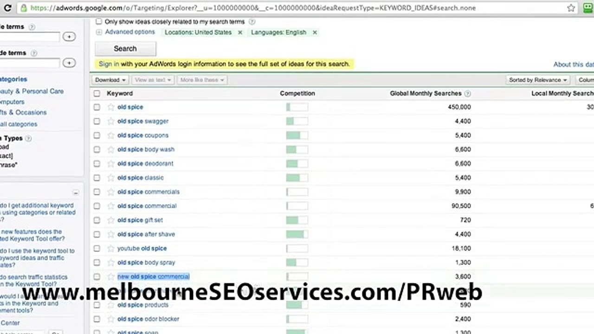Viewport: 594px width, 334px height.
Task: Star the 'old spice body wash' keyword
Action: (111, 149)
